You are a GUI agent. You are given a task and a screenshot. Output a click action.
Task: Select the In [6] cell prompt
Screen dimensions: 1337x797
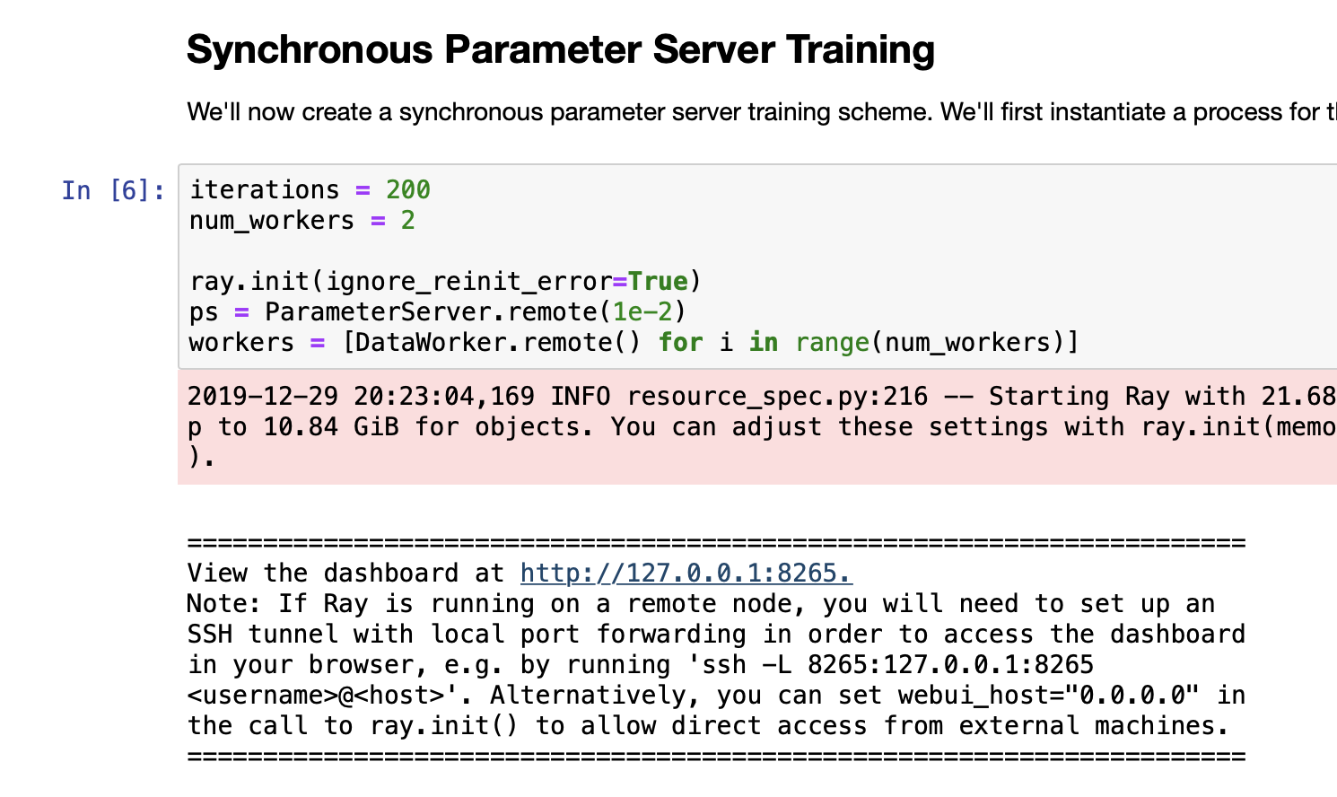click(113, 189)
